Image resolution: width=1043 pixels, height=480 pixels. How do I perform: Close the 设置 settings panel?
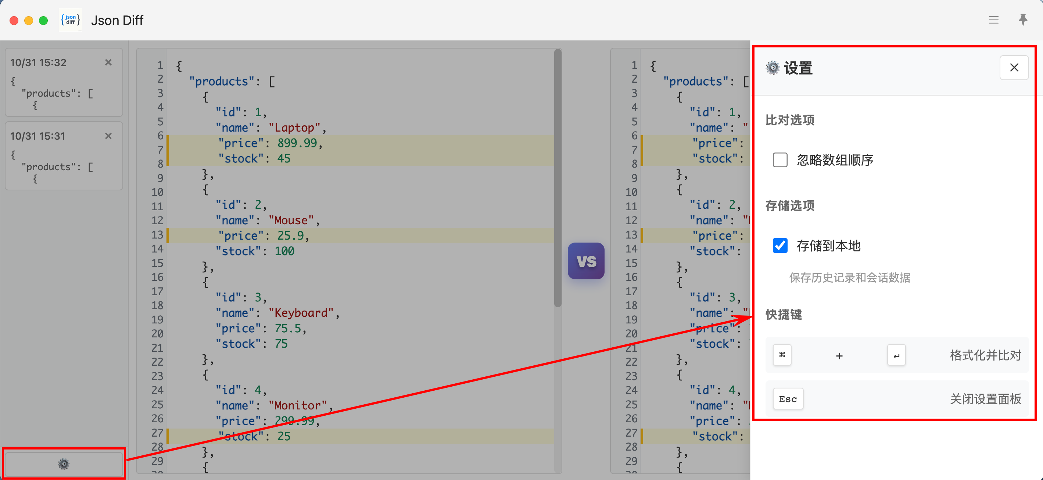pyautogui.click(x=1014, y=68)
